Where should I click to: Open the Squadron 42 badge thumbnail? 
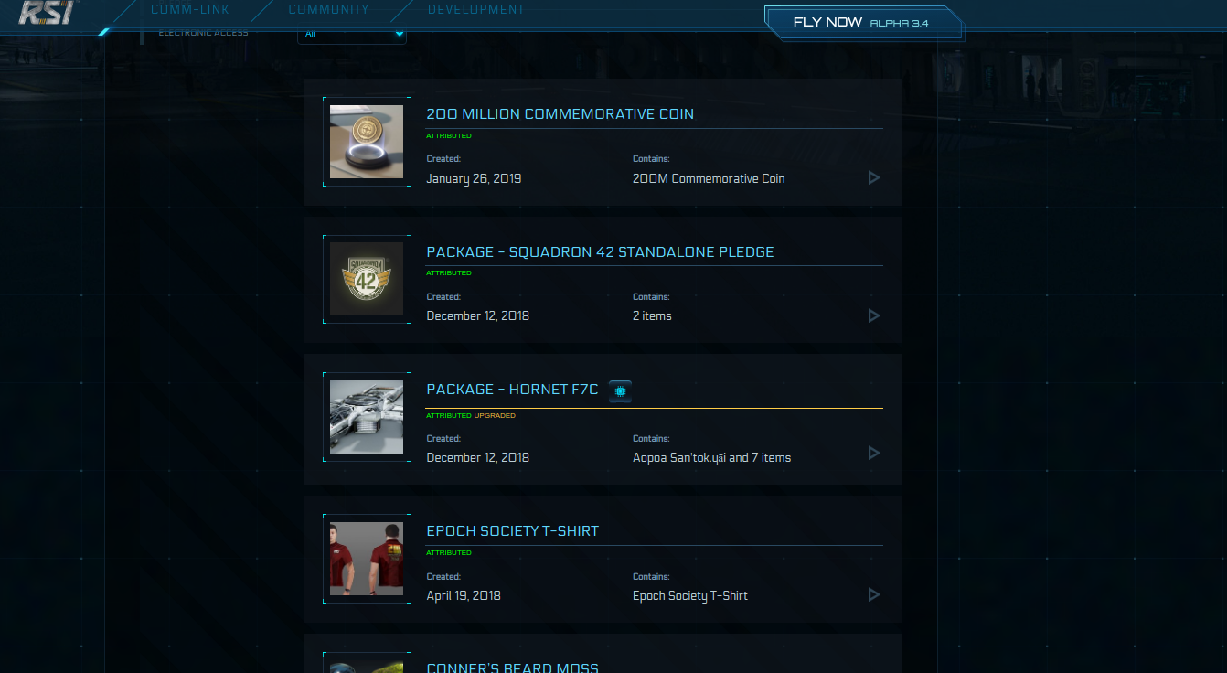[x=367, y=279]
